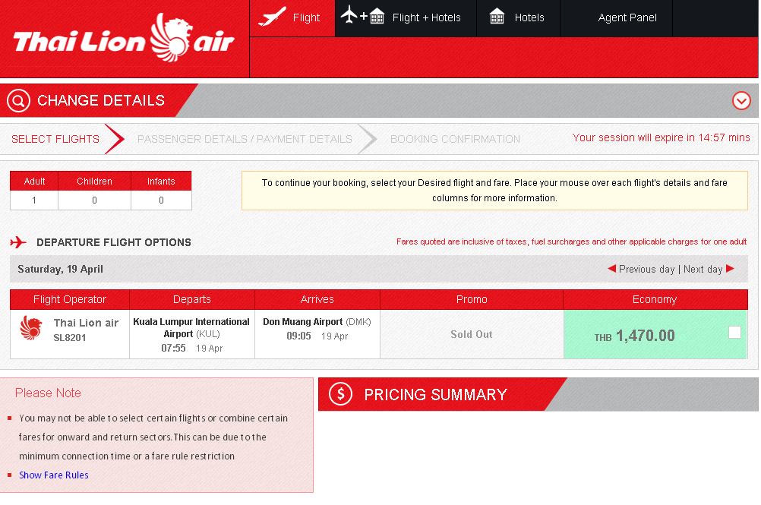The image size is (761, 505).
Task: Click the Flight Operator column header
Action: (69, 299)
